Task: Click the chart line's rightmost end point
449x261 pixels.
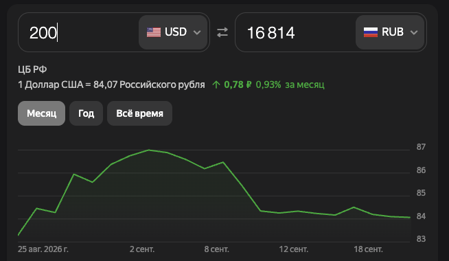Action: click(410, 218)
